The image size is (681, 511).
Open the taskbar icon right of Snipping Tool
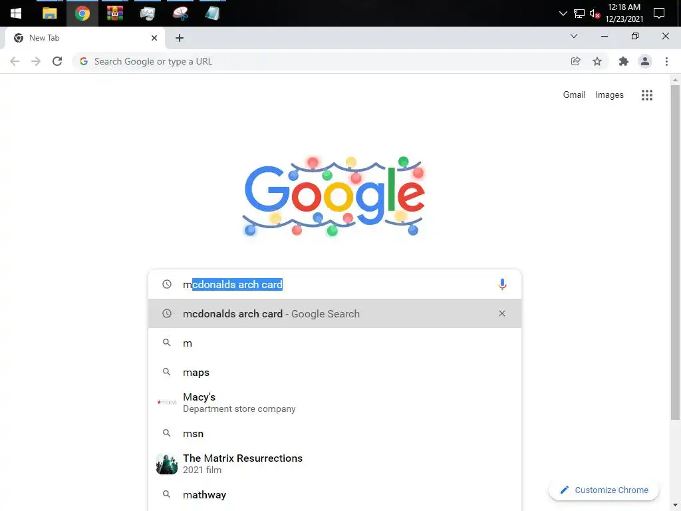pos(212,13)
